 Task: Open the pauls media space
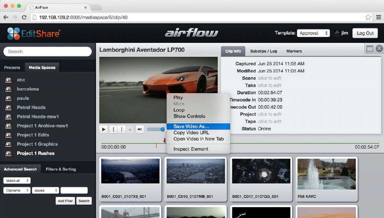[23, 98]
